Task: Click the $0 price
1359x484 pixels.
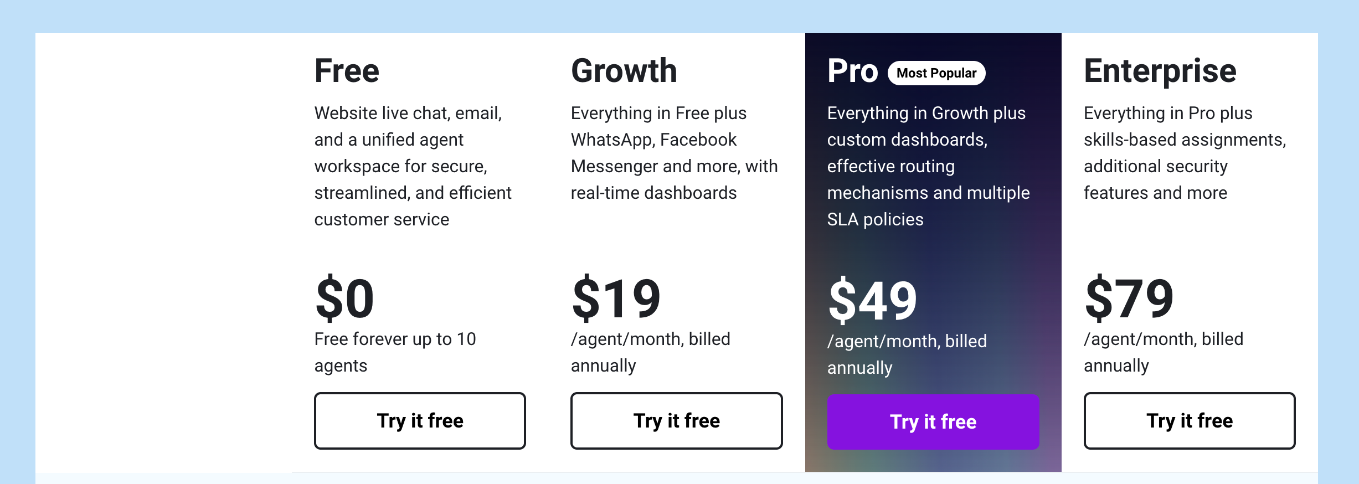Action: pos(344,299)
